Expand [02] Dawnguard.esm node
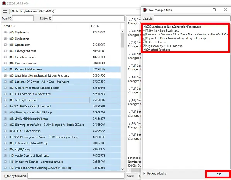The image size is (231, 180). 5,51
